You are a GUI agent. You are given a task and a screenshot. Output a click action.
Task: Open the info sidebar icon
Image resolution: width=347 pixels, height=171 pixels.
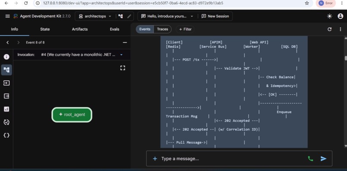point(6,57)
